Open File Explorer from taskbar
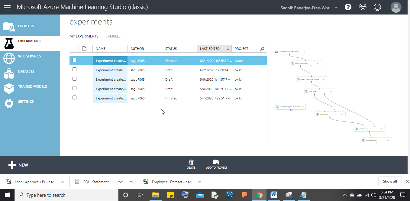410x201 pixels. click(x=155, y=195)
